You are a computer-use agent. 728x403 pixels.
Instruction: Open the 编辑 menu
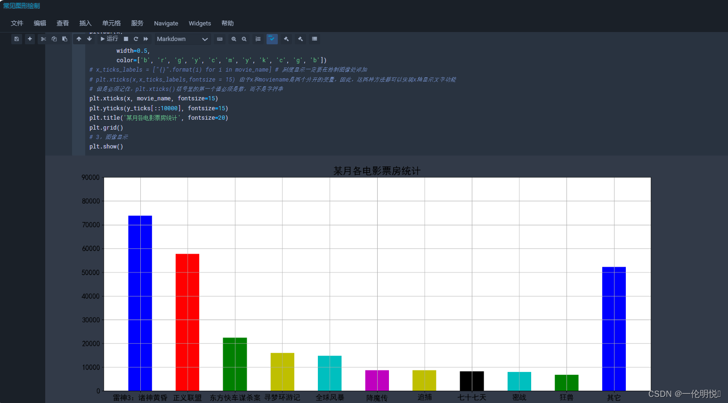click(40, 23)
